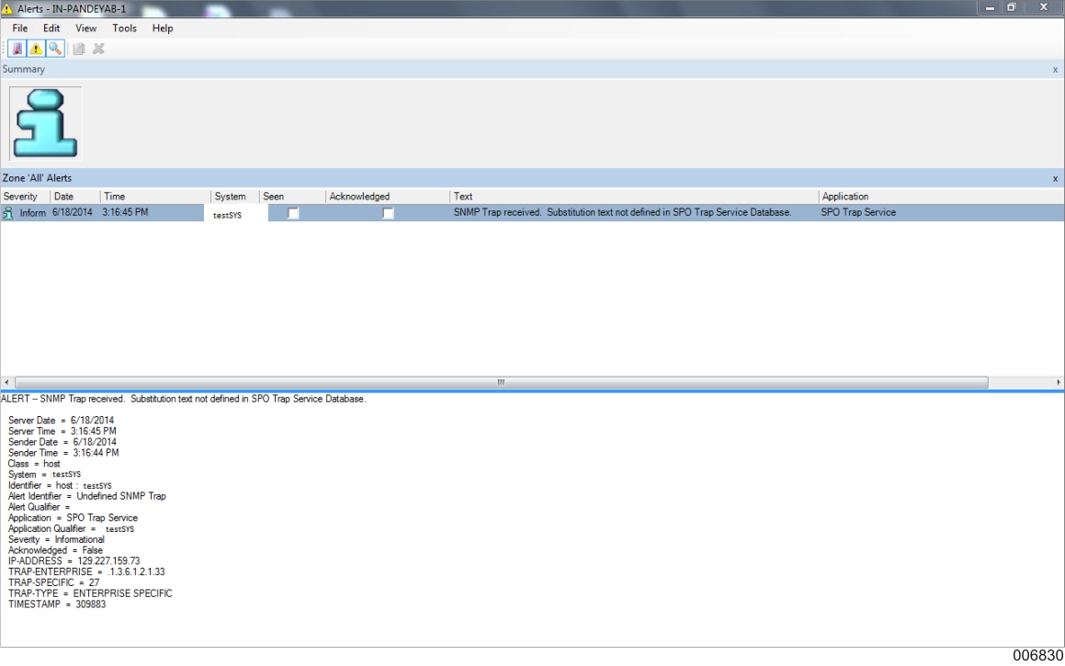The width and height of the screenshot is (1065, 666).
Task: Click the right scroll arrow of alerts list
Action: coord(1059,382)
